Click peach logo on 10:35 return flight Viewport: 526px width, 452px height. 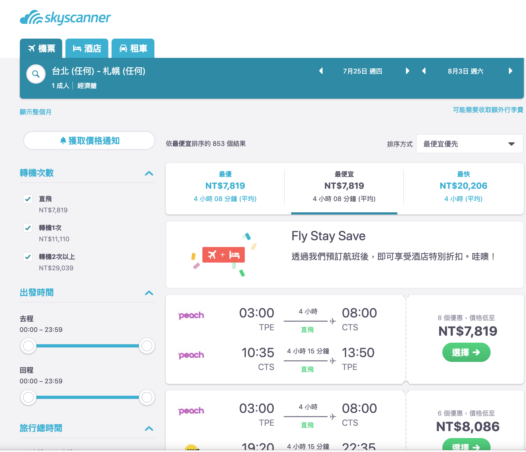(x=191, y=355)
